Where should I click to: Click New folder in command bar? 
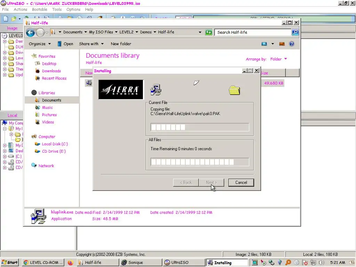pos(121,44)
